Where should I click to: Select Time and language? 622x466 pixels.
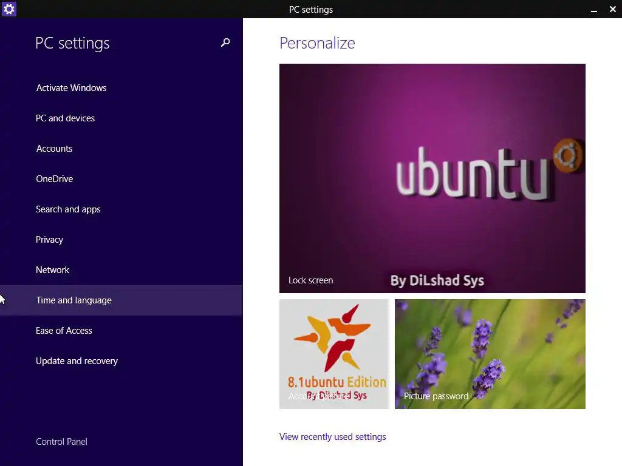121,300
